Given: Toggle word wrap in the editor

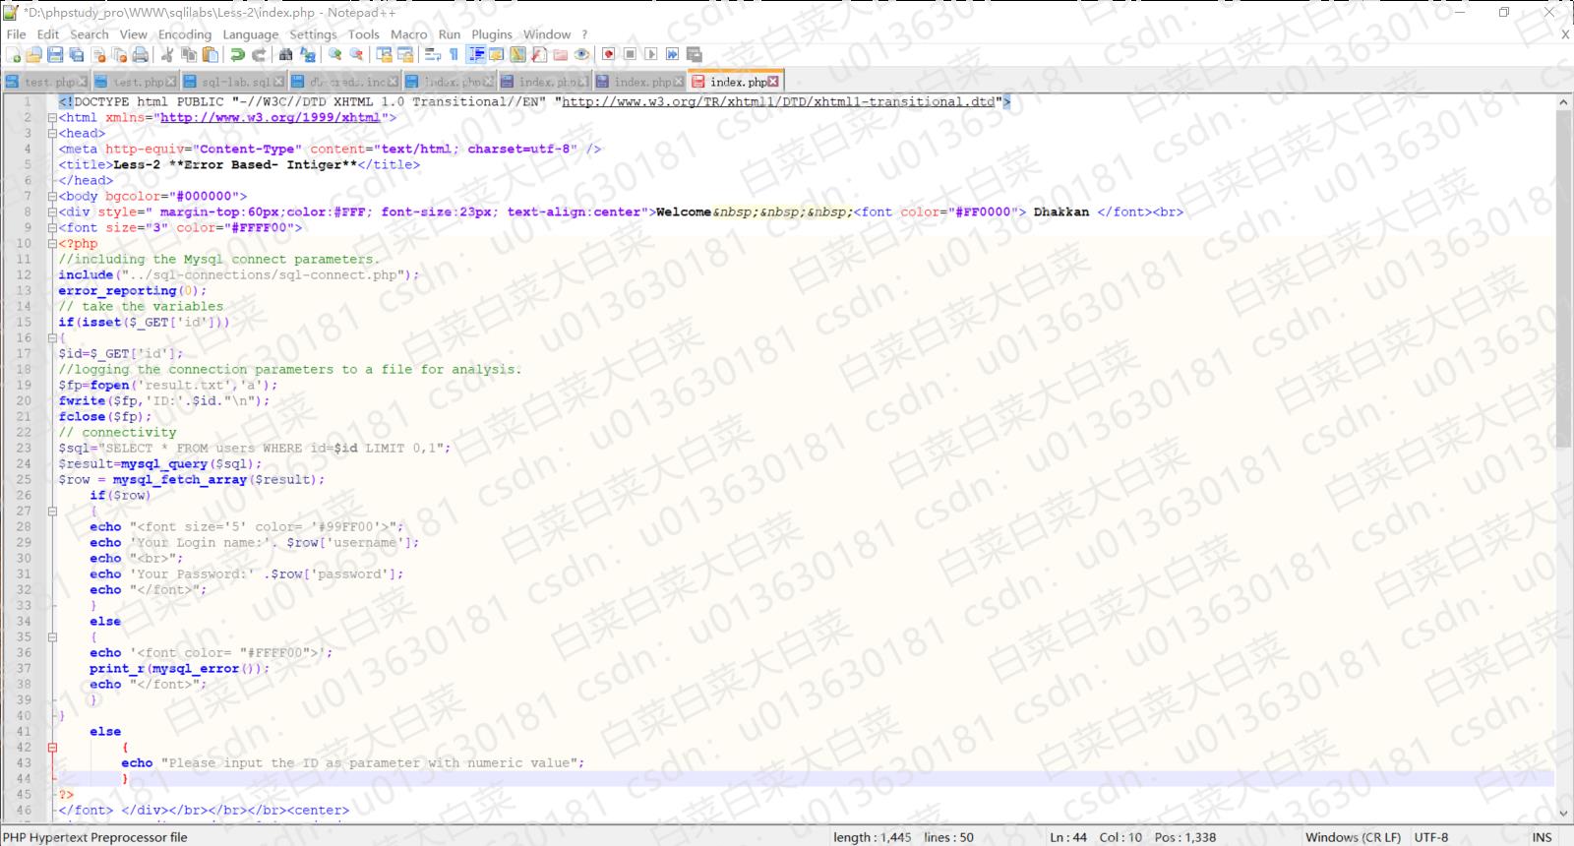Looking at the screenshot, I should [432, 54].
